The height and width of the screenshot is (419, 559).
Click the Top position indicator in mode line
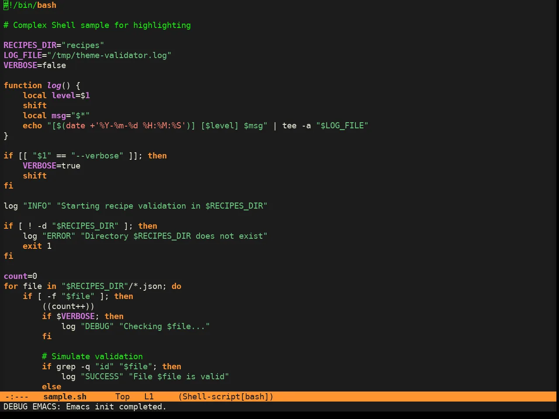click(122, 397)
